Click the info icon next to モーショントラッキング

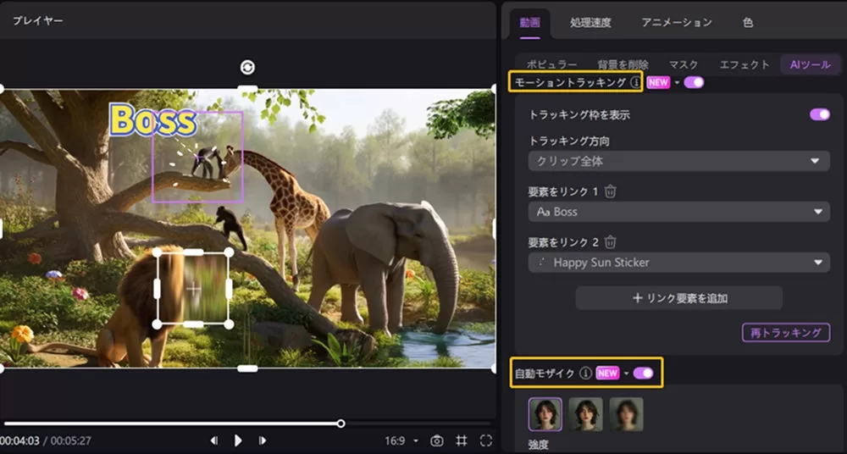pyautogui.click(x=636, y=82)
